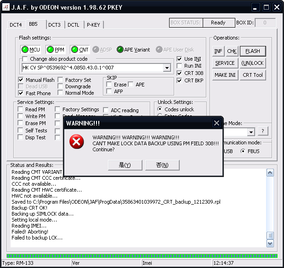Enable Disp Test checkbox
The image size is (284, 268).
point(21,137)
